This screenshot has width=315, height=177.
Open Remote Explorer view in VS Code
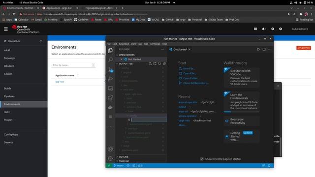coord(110,88)
